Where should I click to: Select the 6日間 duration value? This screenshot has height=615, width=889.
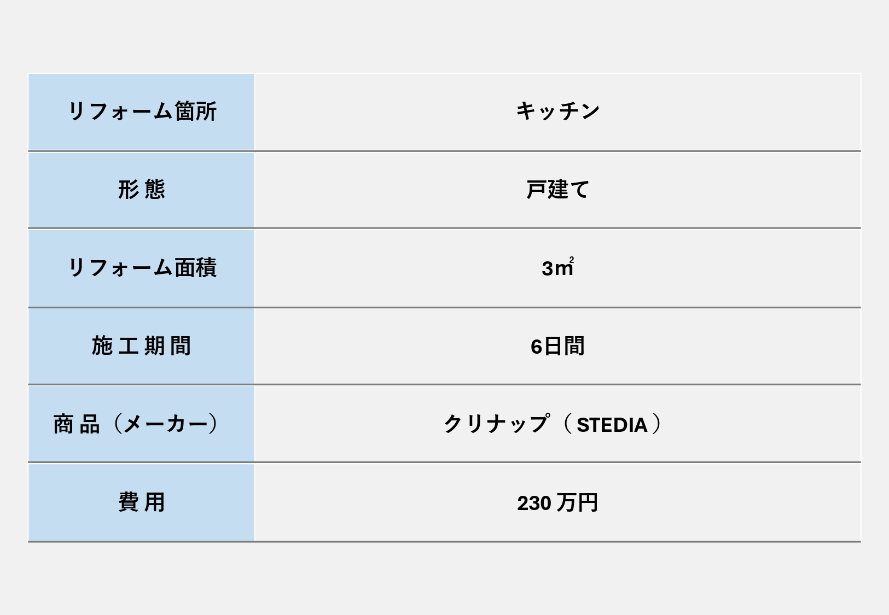[557, 346]
